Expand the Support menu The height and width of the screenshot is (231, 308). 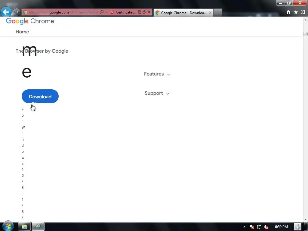(x=157, y=93)
